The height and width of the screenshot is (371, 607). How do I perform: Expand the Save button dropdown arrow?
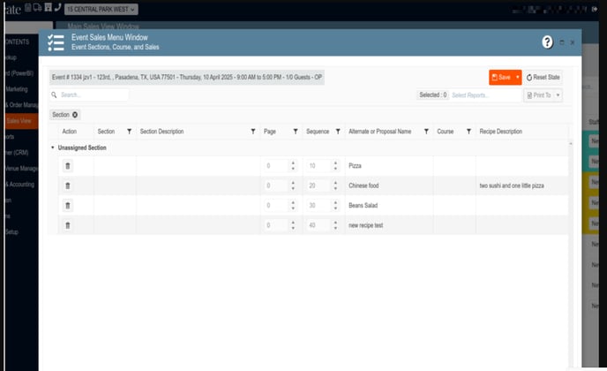(518, 78)
